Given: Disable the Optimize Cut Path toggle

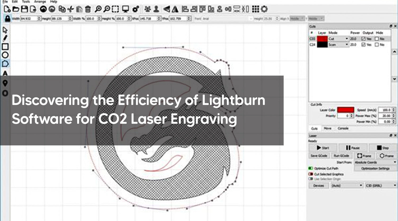Looking at the screenshot, I should coord(311,168).
